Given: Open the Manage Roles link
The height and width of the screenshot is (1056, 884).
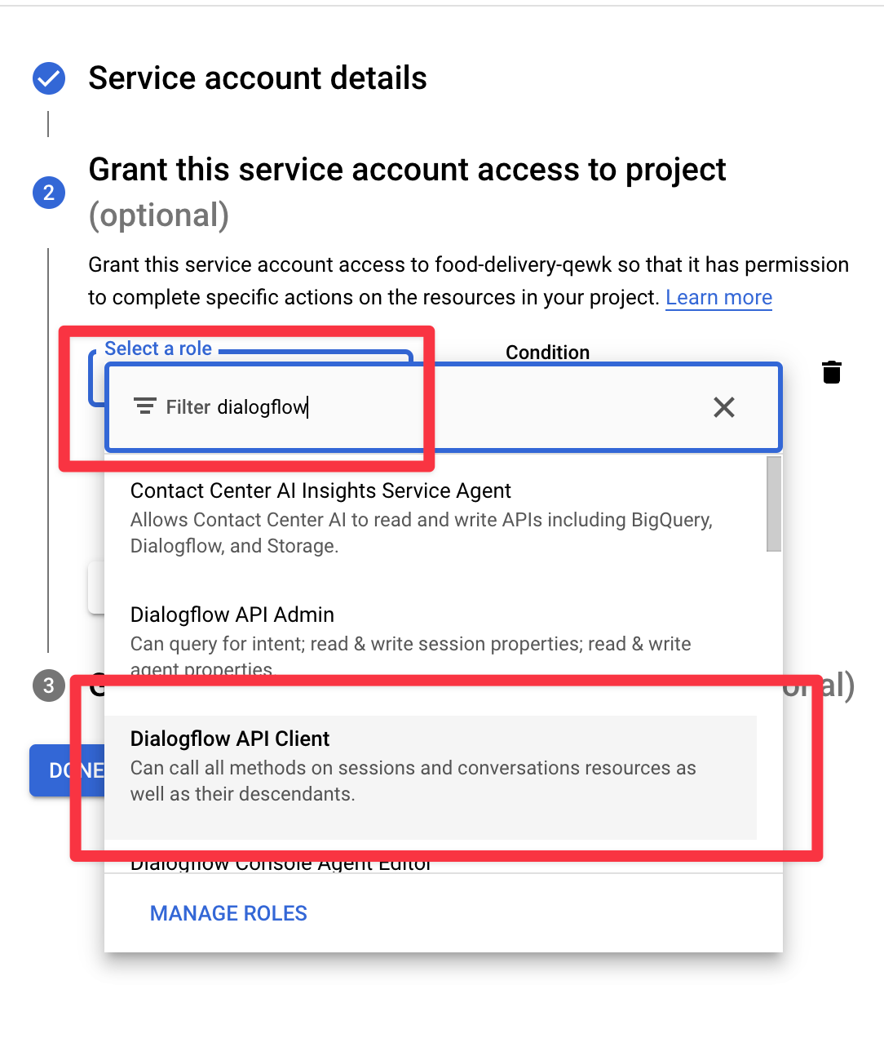Looking at the screenshot, I should [x=228, y=913].
